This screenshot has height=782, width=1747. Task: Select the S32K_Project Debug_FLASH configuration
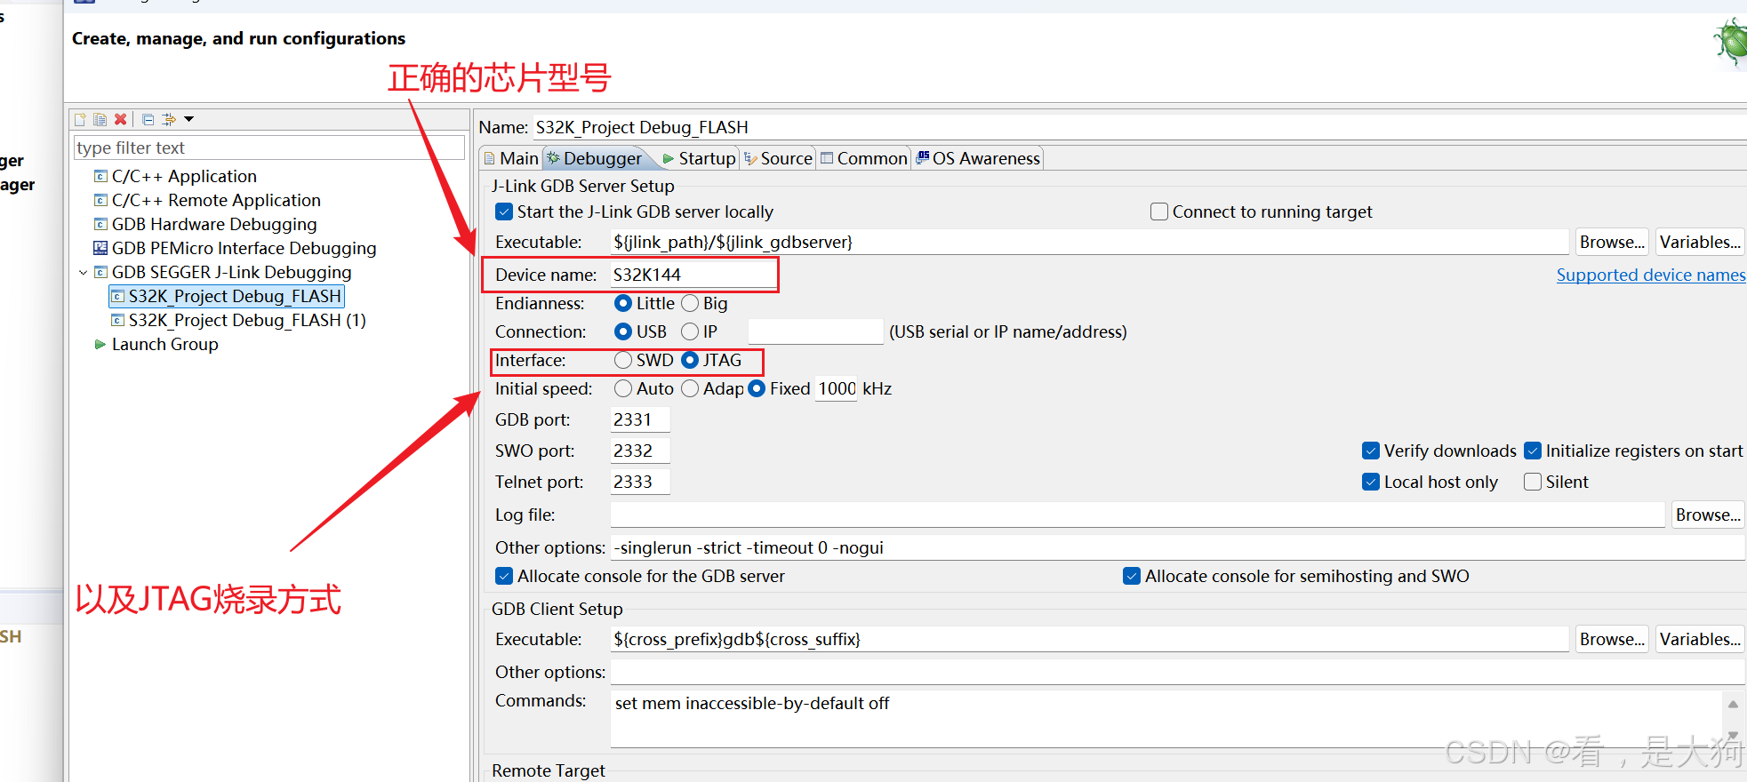(235, 296)
